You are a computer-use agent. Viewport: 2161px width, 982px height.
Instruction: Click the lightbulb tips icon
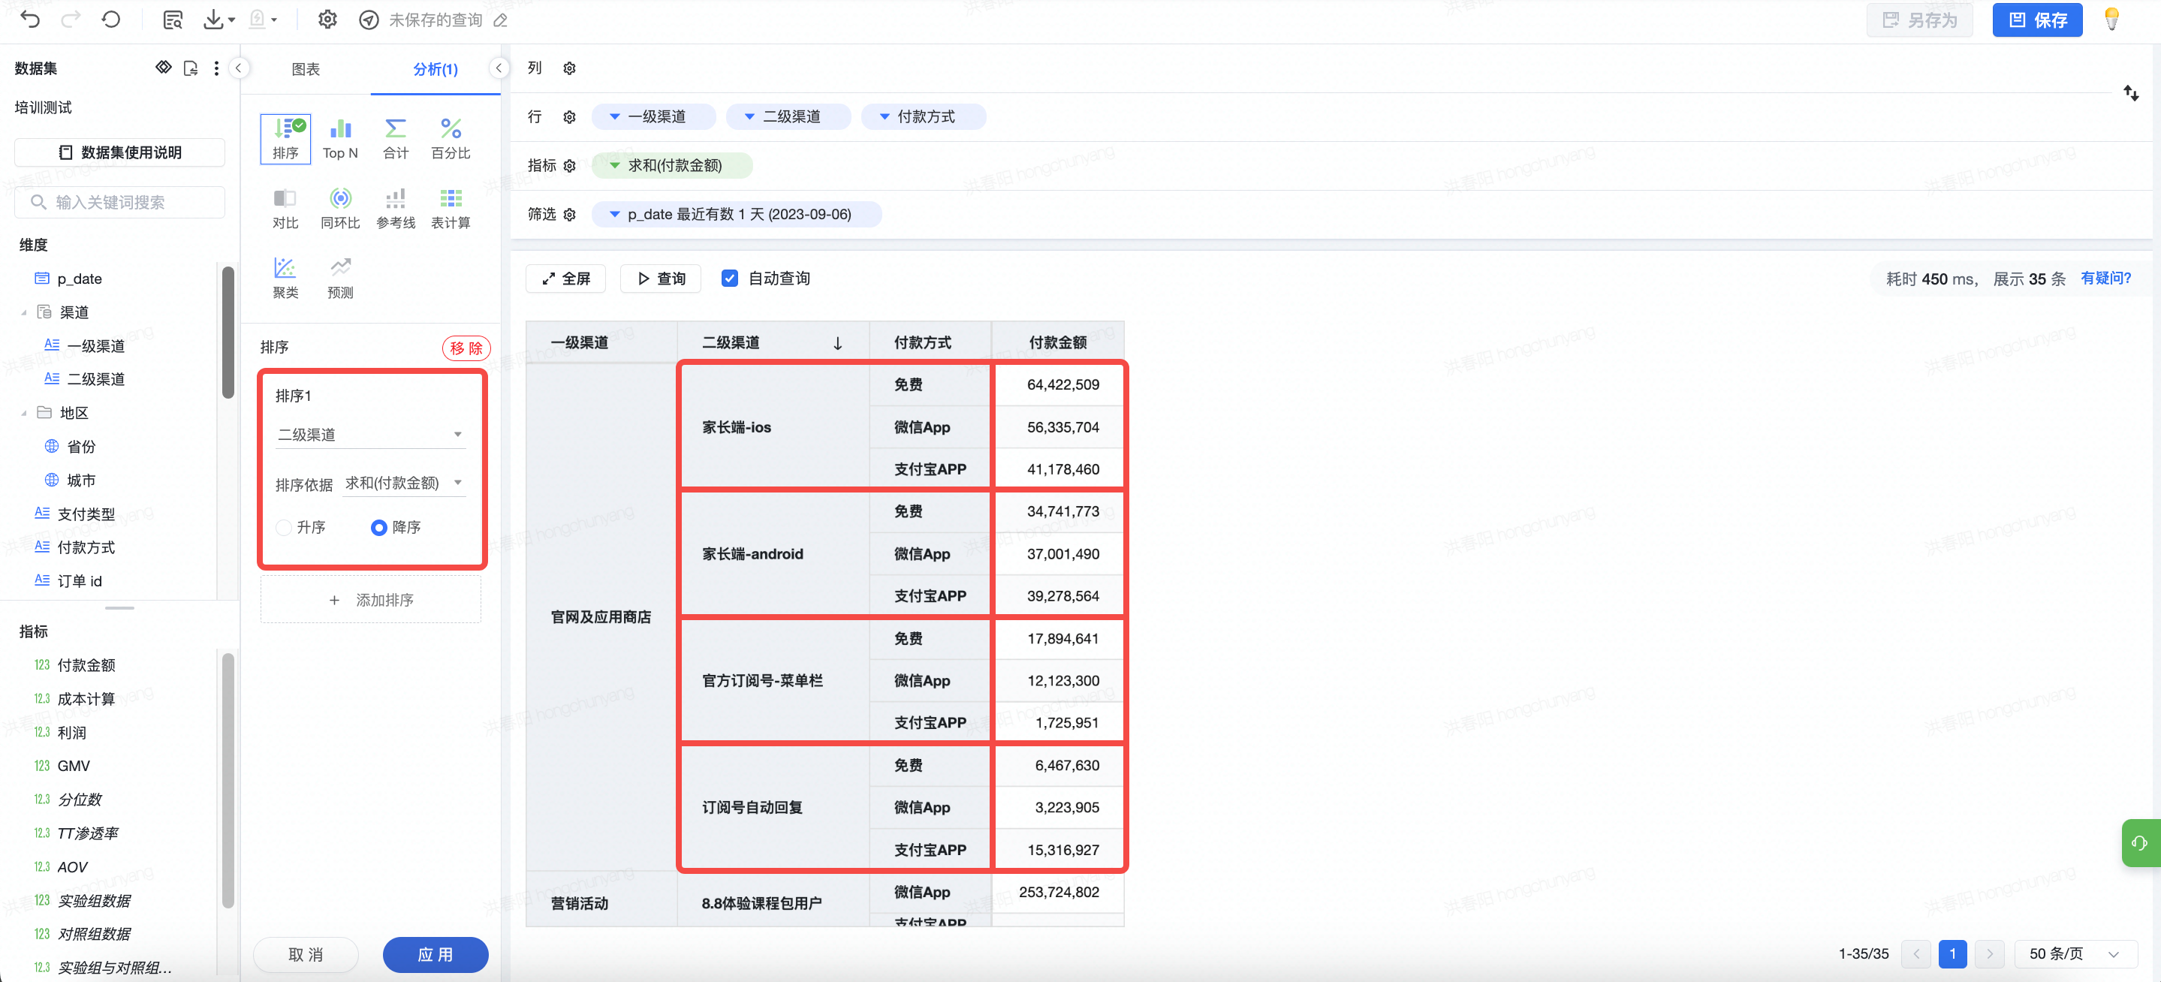tap(2111, 20)
